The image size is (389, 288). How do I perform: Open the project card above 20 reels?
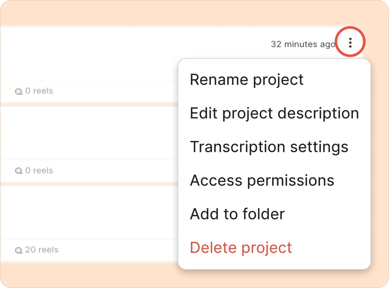[x=90, y=213]
